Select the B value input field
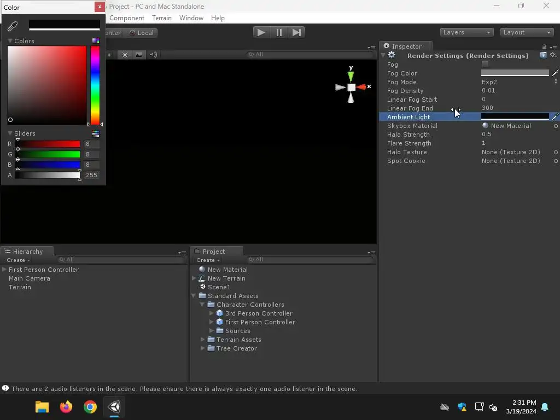 tap(91, 165)
